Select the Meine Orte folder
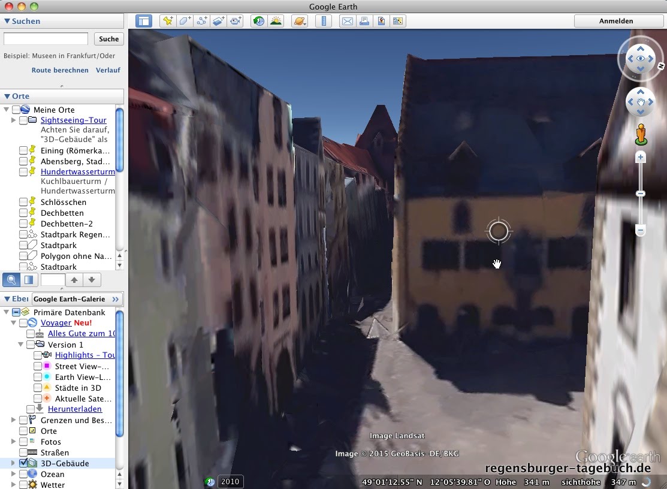The width and height of the screenshot is (667, 489). point(54,110)
